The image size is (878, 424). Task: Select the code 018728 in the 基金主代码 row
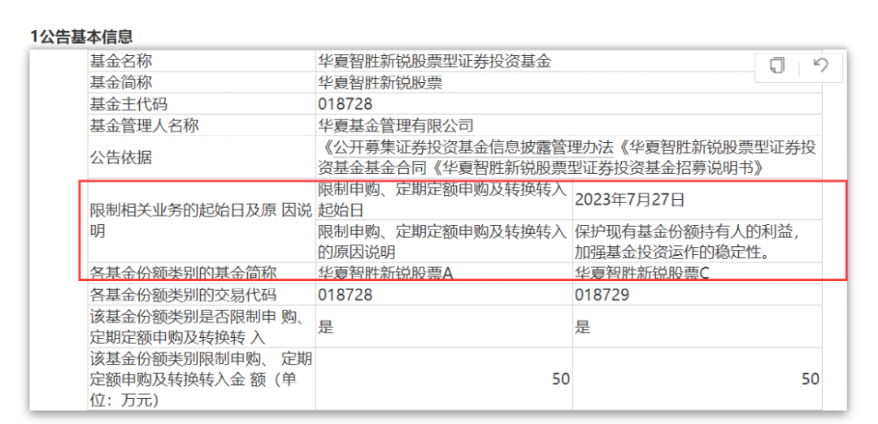coord(345,104)
